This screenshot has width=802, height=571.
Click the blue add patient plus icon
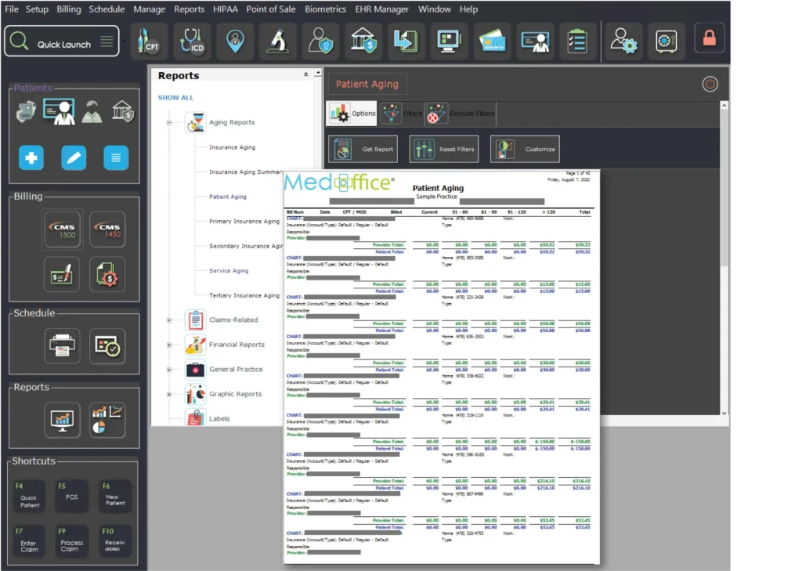[31, 158]
